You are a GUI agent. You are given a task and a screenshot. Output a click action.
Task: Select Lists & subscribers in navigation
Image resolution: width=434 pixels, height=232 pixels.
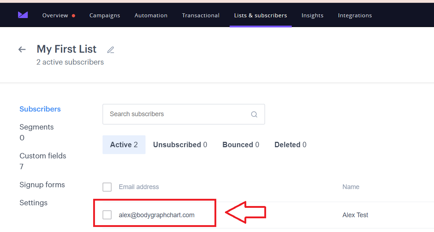(261, 15)
